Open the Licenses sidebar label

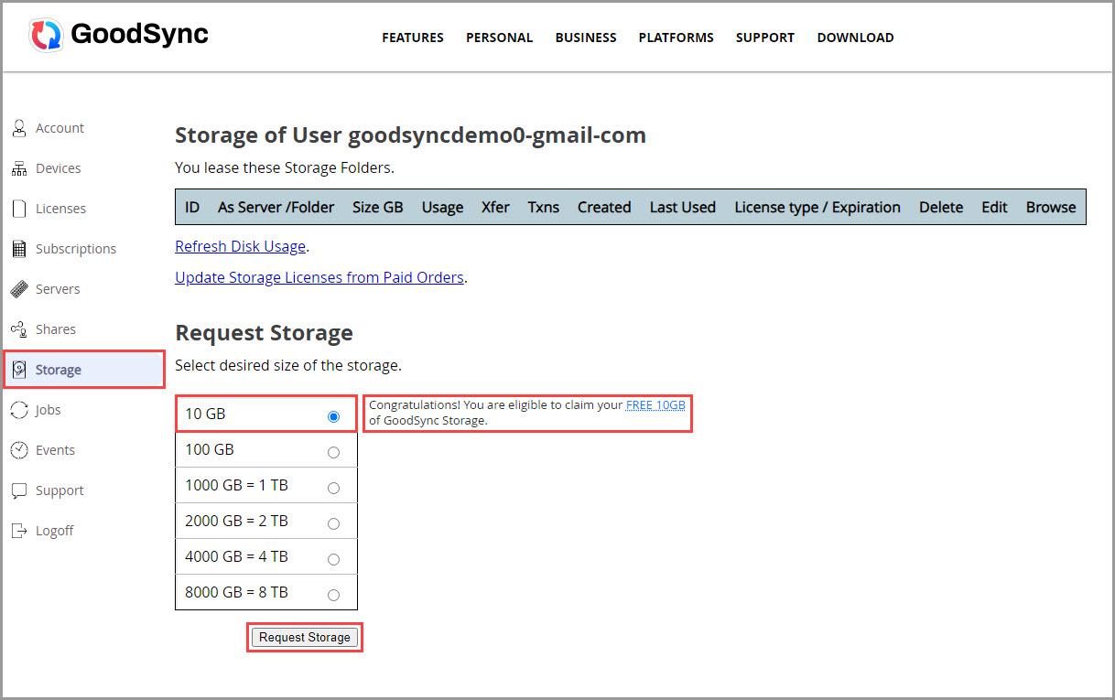(60, 209)
